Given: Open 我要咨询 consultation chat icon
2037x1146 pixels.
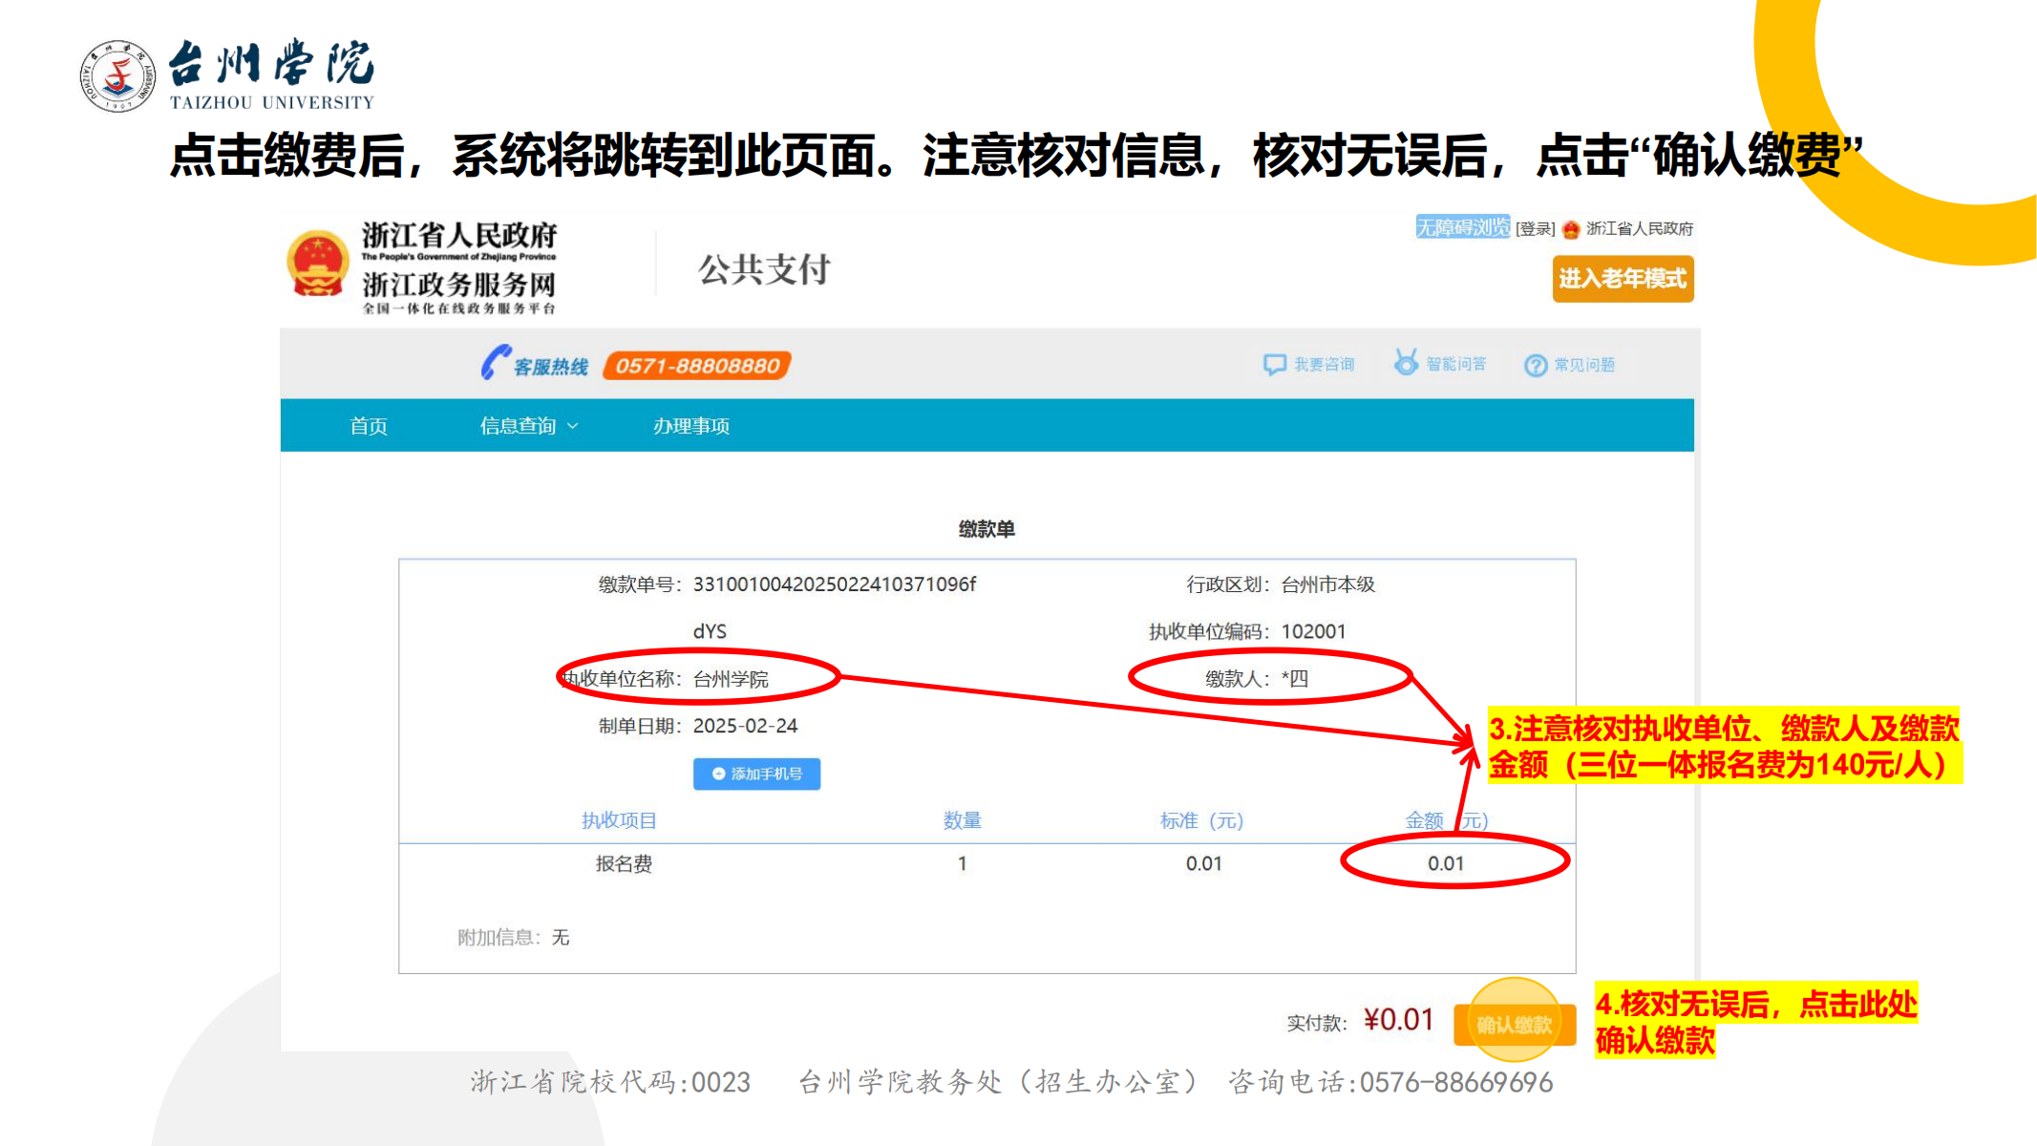Looking at the screenshot, I should pyautogui.click(x=1274, y=365).
